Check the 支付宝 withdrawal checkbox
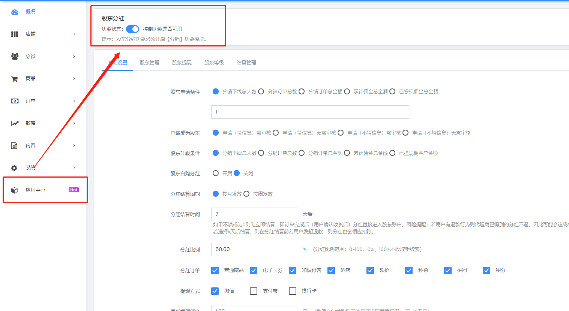Screen dimensions: 569x311 [254, 291]
